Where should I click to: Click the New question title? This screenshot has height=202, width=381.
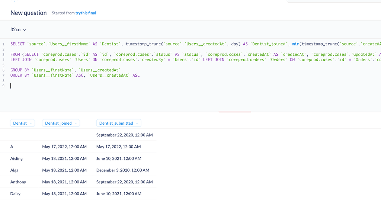(28, 13)
